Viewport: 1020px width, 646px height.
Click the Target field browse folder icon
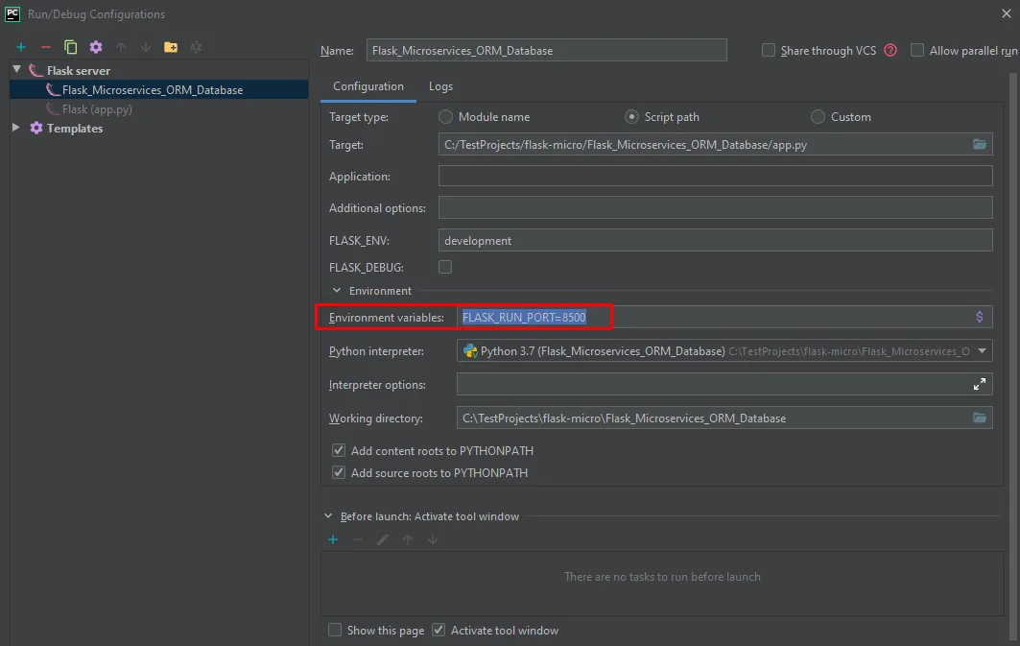coord(979,145)
